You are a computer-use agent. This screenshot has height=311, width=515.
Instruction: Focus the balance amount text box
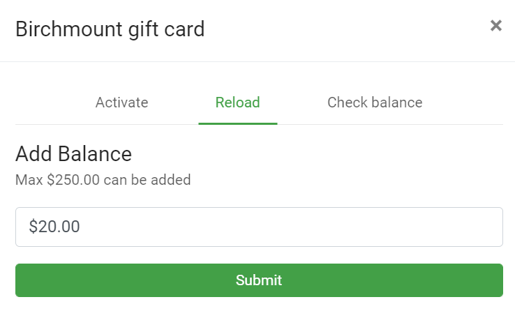(259, 227)
